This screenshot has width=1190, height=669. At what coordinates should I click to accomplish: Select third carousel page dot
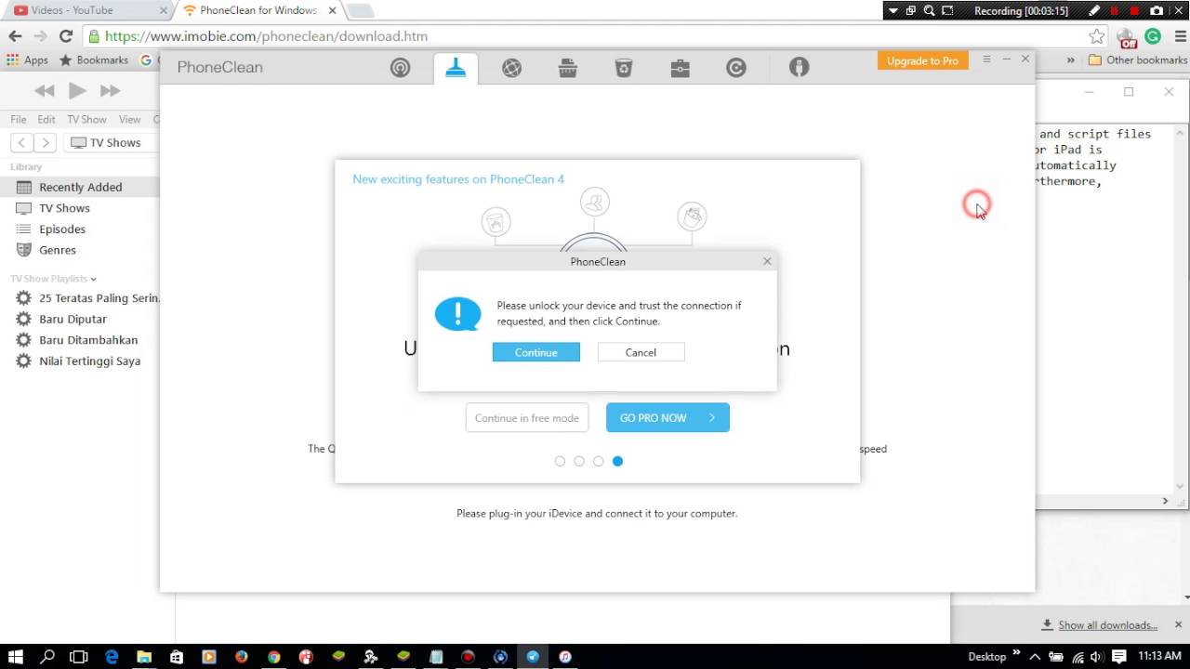coord(599,461)
